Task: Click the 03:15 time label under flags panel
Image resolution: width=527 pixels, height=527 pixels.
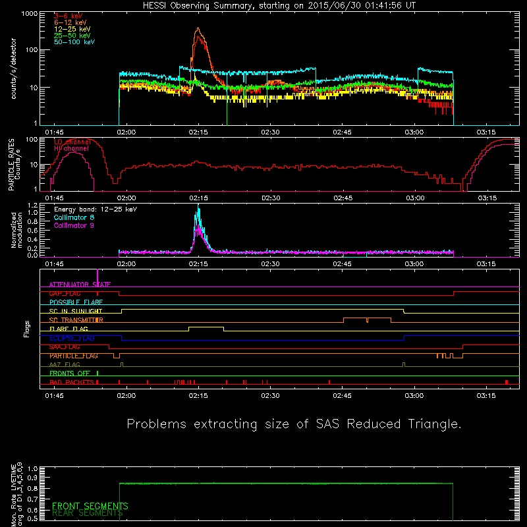Action: pyautogui.click(x=486, y=396)
